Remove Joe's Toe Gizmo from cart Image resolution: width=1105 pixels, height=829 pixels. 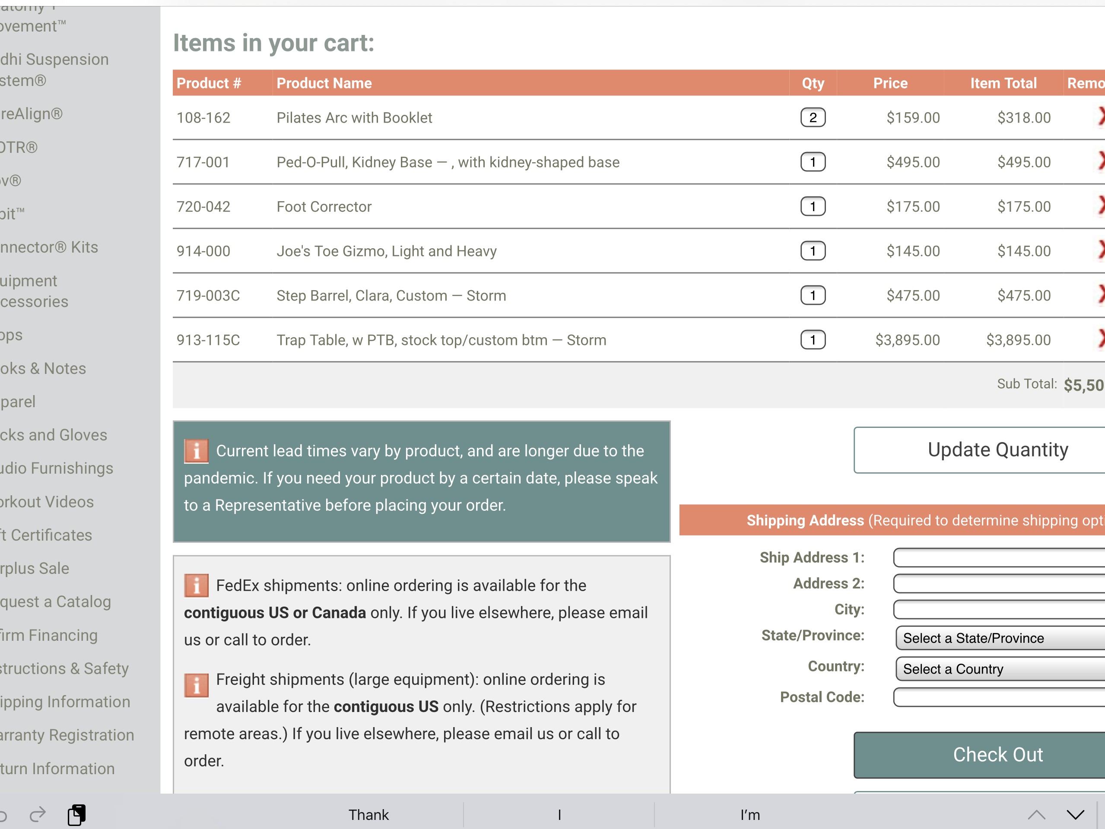(1101, 250)
